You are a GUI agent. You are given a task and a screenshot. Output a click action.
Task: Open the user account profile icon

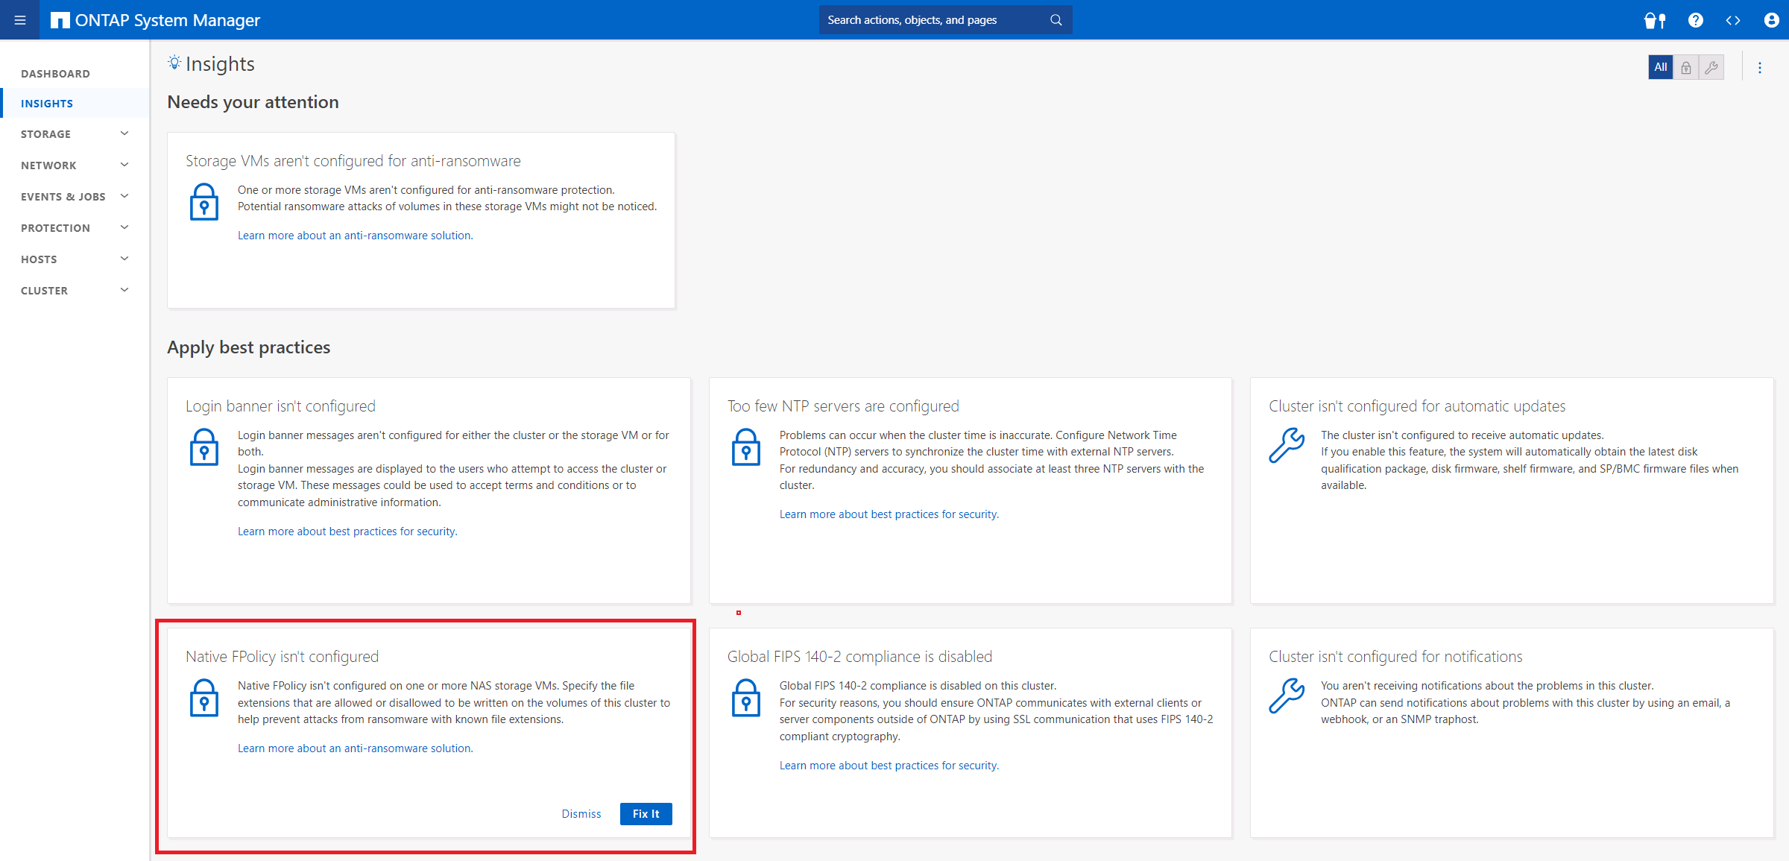1772,20
